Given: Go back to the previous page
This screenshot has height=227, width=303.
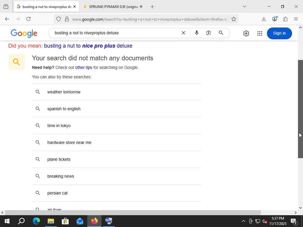Looking at the screenshot, I should (x=7, y=19).
